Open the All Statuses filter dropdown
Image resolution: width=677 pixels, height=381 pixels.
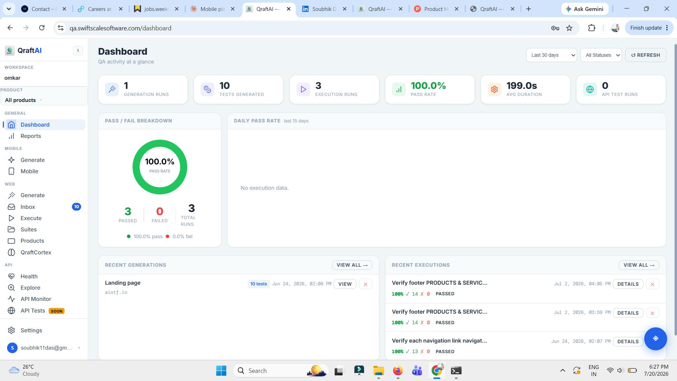601,55
